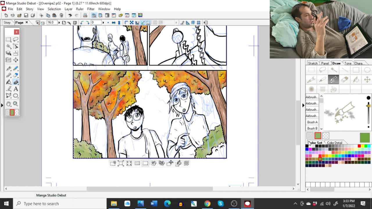This screenshot has height=209, width=372.
Task: Select the text tool
Action: [x=16, y=89]
